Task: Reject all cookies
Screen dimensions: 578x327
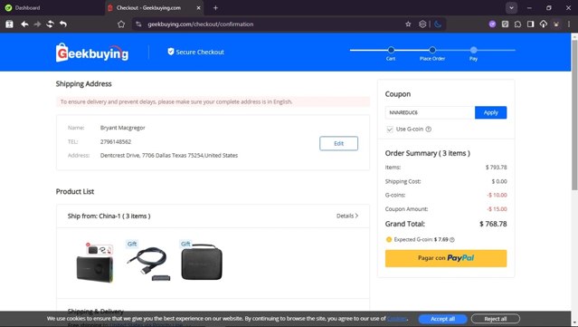Action: click(x=496, y=319)
